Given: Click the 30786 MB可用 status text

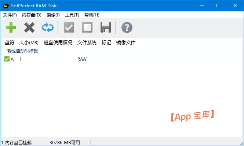Looking at the screenshot, I should [65, 142].
